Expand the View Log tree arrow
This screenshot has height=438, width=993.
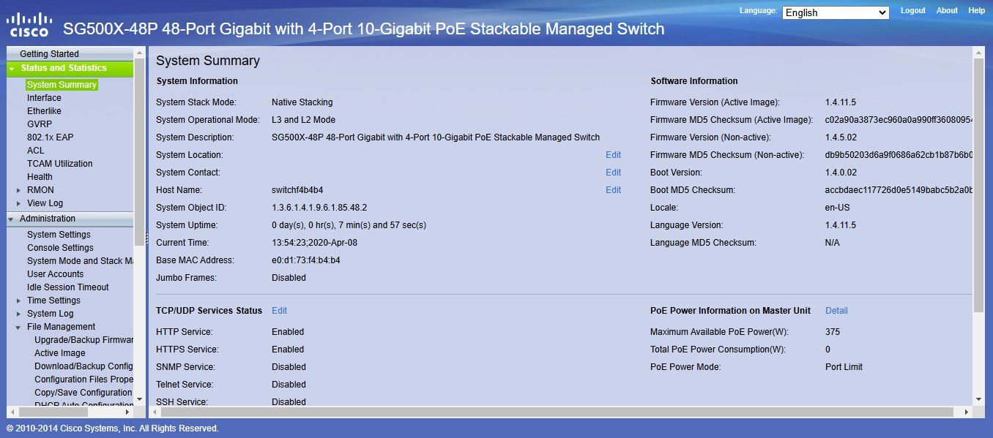(x=19, y=203)
